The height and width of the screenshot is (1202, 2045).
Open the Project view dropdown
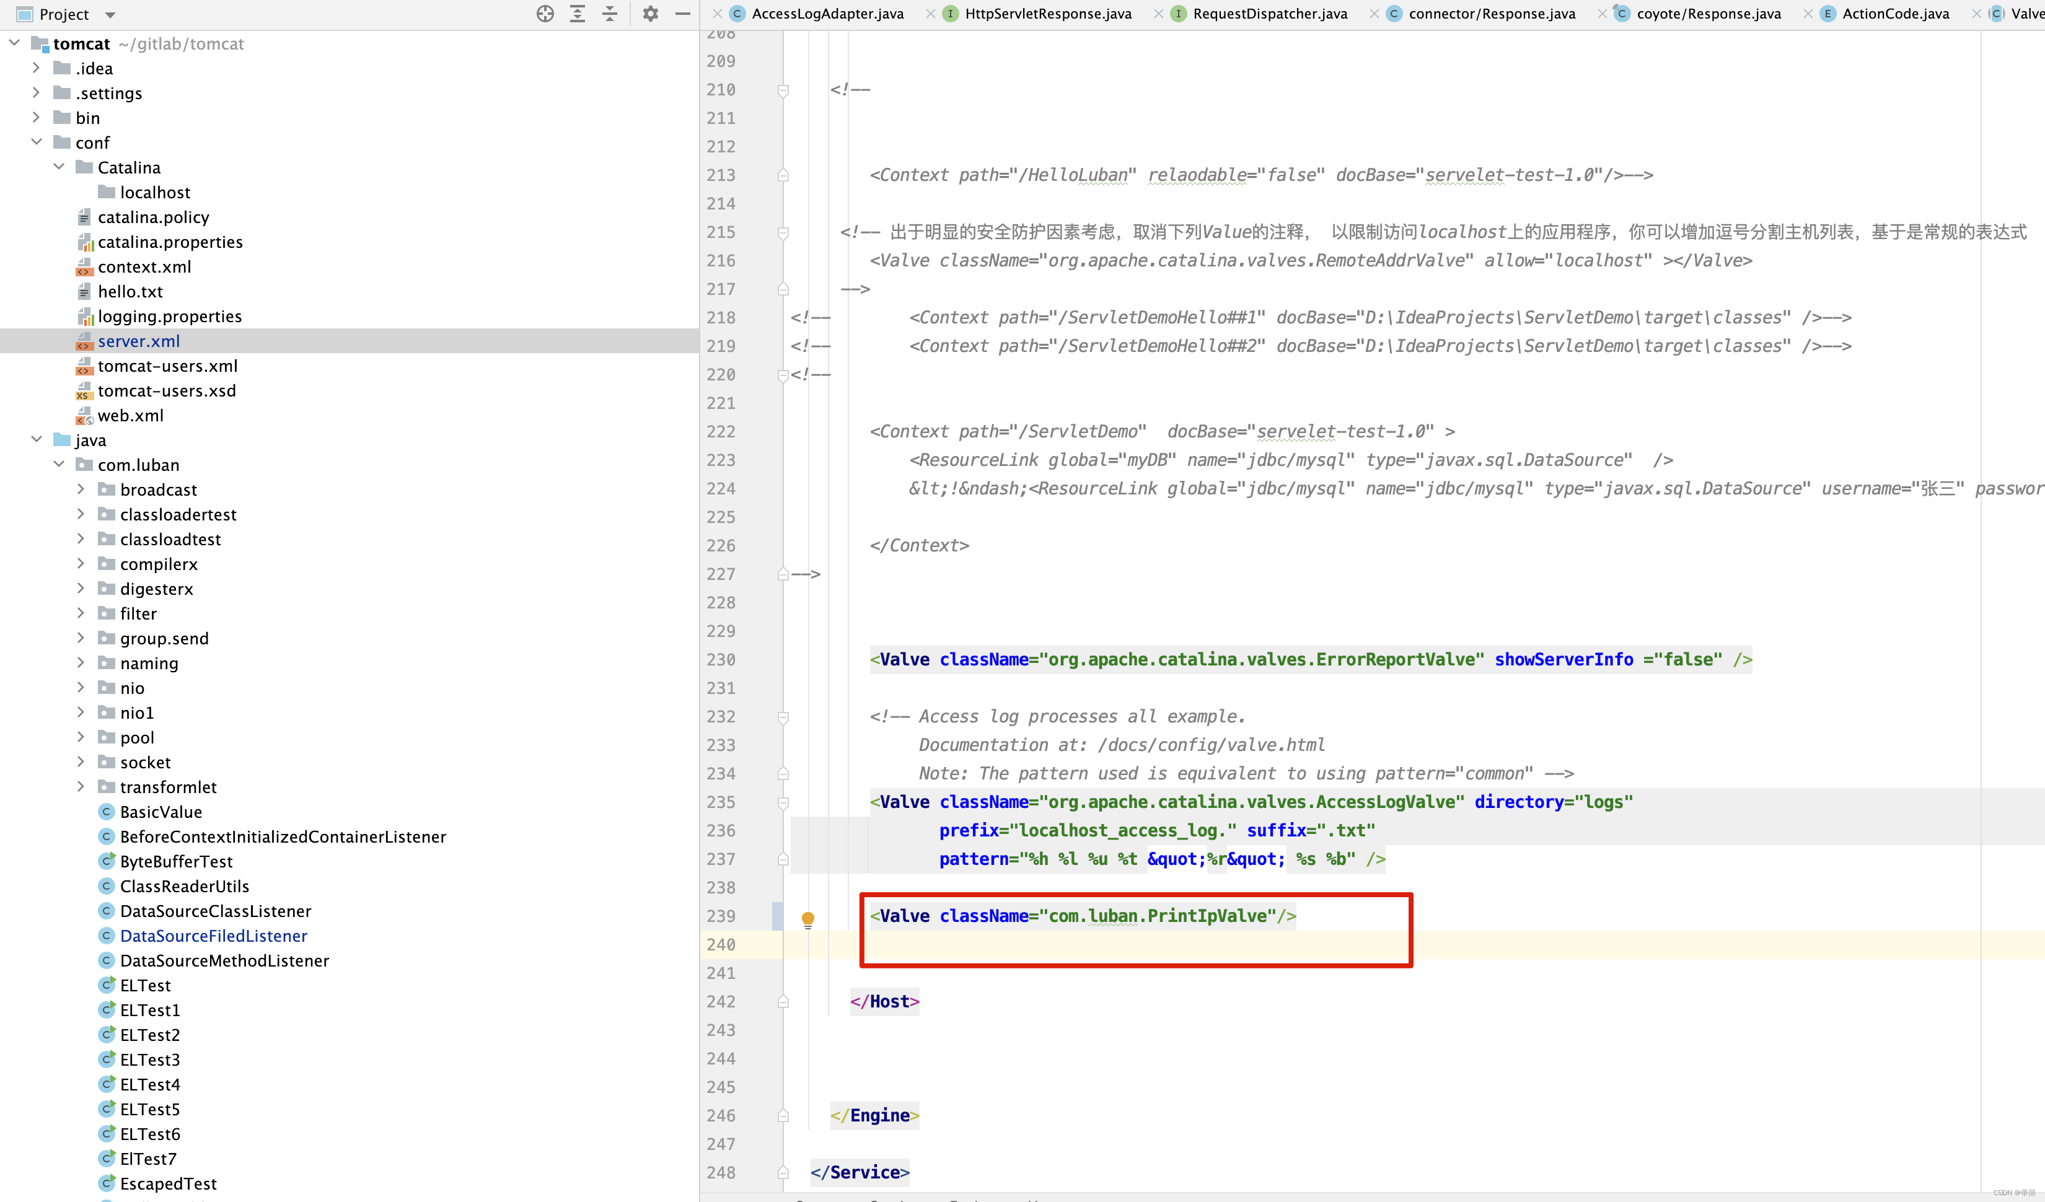coord(110,15)
